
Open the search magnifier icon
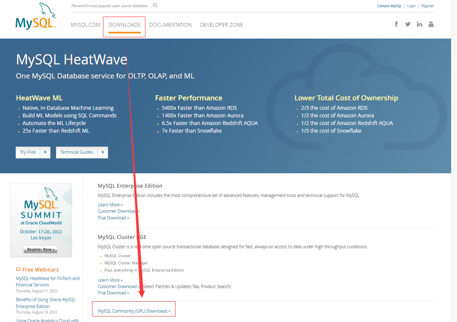[155, 5]
